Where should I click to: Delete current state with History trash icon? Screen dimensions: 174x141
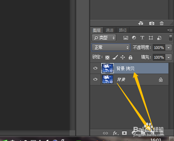coord(161,23)
